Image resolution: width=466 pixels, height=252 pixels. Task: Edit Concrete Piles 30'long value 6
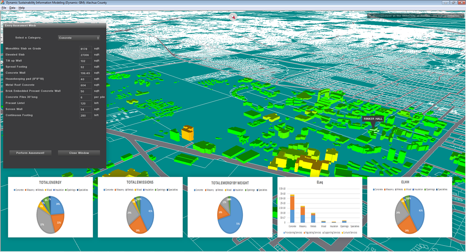(x=85, y=97)
